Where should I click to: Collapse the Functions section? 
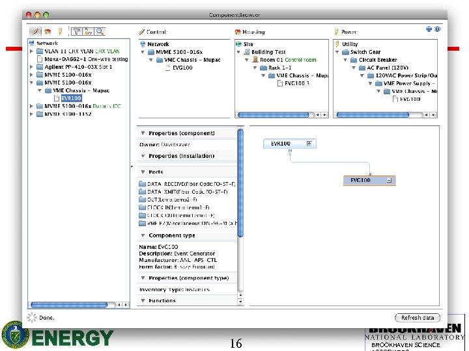[x=143, y=300]
